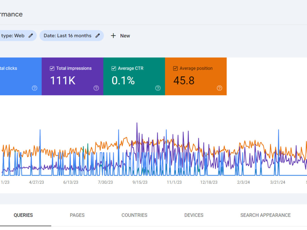This screenshot has width=307, height=230.
Task: Click the 6/13/23 date axis label
Action: coord(71,182)
